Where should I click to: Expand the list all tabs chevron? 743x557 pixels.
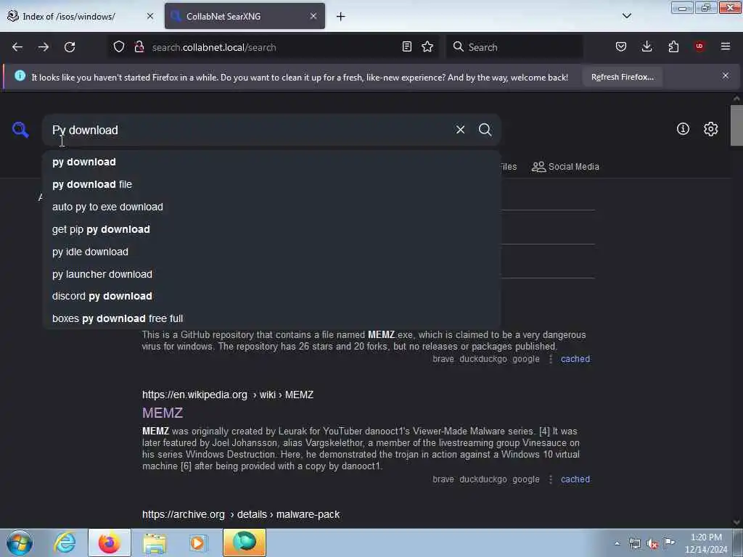tap(626, 16)
